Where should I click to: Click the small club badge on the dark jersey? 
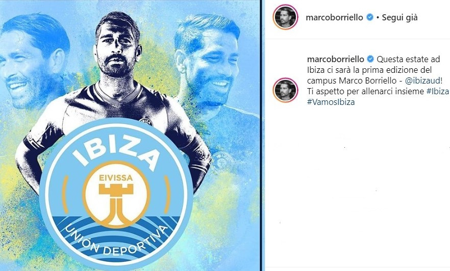[146, 121]
